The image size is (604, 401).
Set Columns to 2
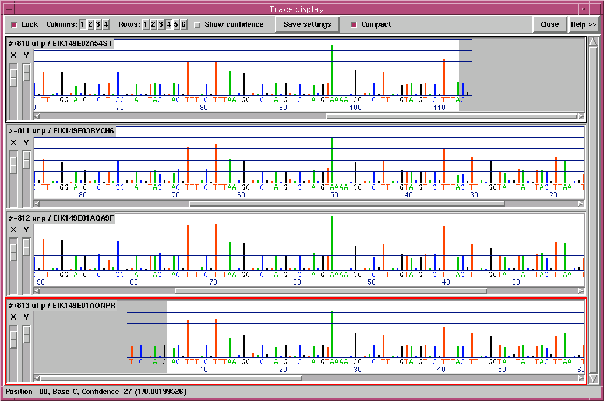coord(90,24)
